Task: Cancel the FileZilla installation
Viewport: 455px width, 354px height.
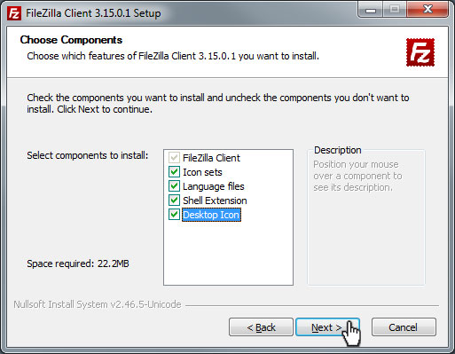Action: coord(404,327)
